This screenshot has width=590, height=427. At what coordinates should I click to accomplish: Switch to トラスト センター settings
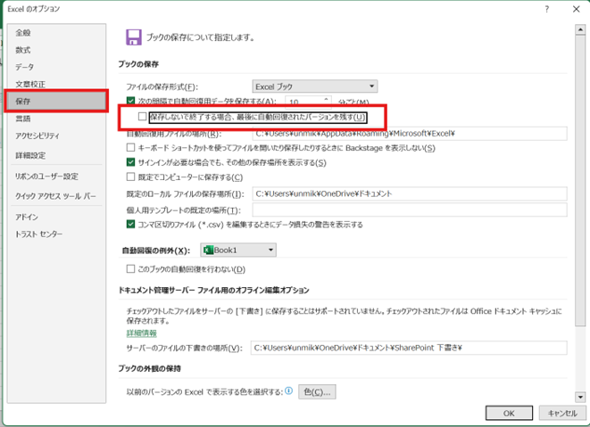point(38,234)
